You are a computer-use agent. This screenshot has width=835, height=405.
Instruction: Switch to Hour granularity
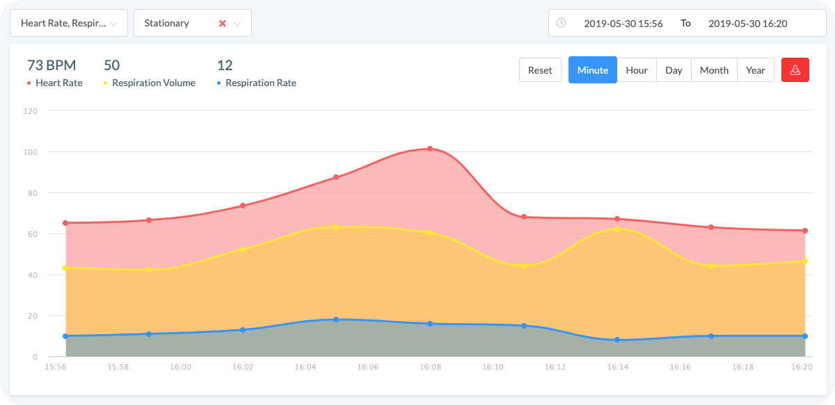pos(637,70)
